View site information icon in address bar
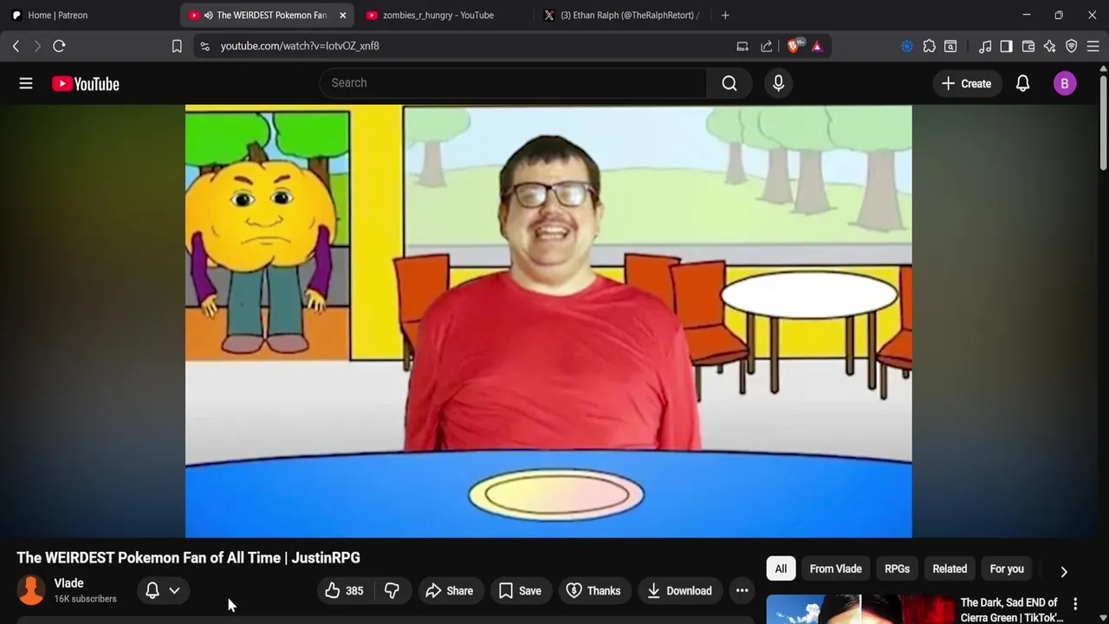This screenshot has width=1109, height=624. 204,46
